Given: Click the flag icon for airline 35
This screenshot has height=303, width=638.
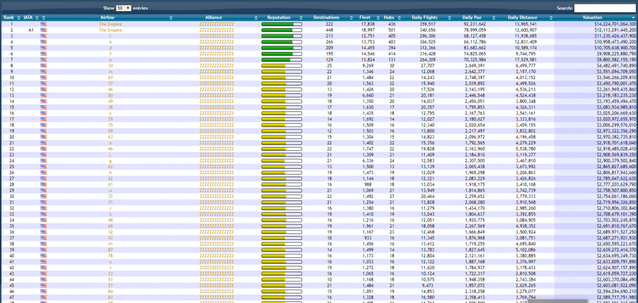Looking at the screenshot, I should coord(43,125).
